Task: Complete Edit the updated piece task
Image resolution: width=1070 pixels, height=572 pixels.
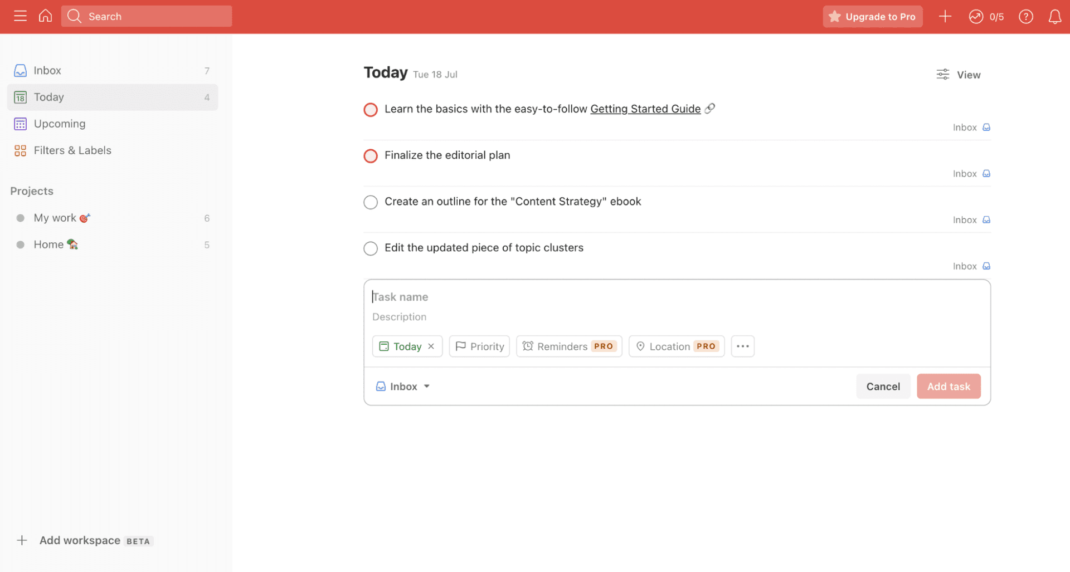Action: (371, 248)
